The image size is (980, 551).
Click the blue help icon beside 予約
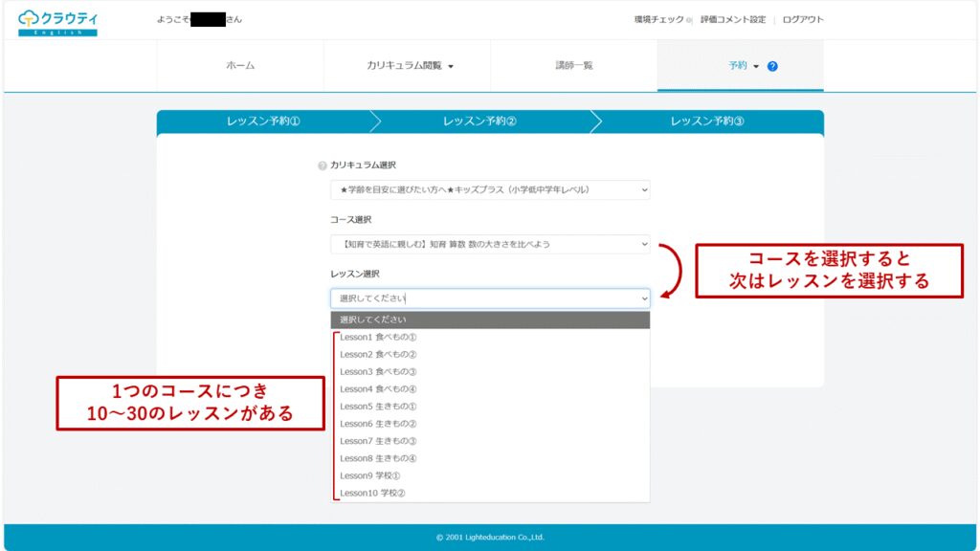pyautogui.click(x=772, y=66)
